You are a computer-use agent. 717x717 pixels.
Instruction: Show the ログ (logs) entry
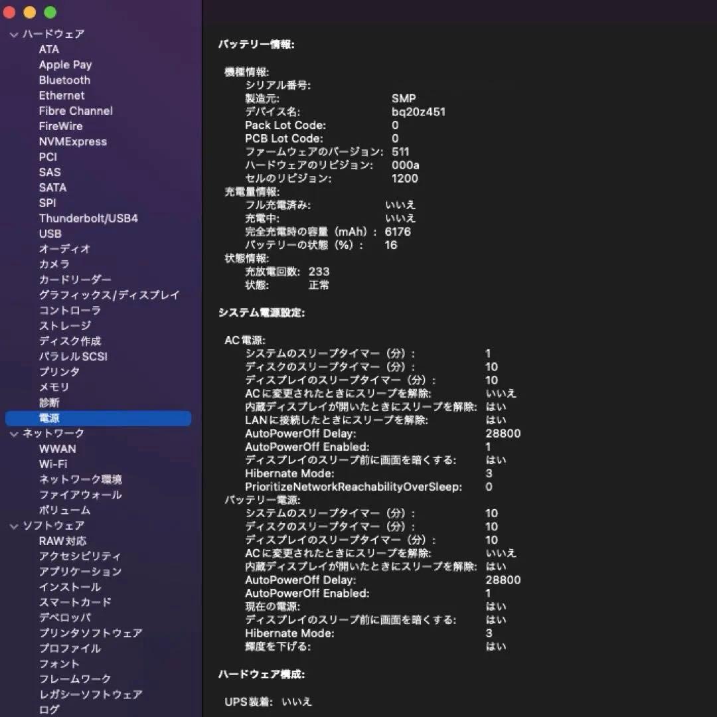point(48,709)
